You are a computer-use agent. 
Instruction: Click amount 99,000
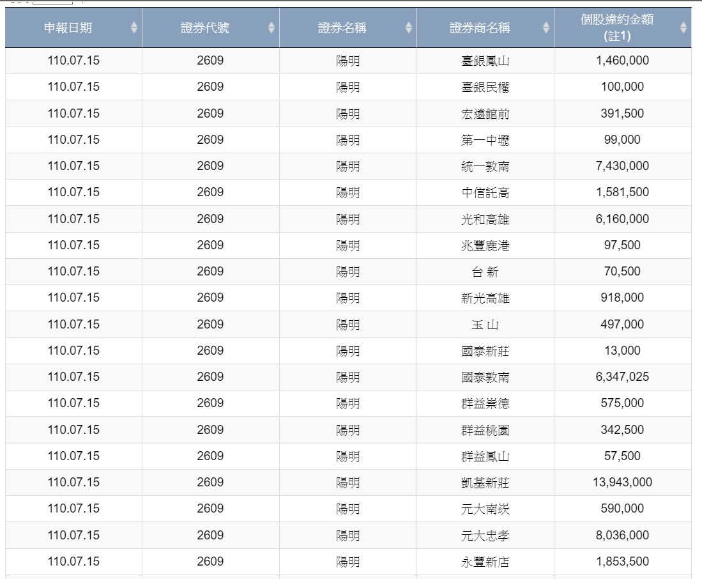pos(622,139)
